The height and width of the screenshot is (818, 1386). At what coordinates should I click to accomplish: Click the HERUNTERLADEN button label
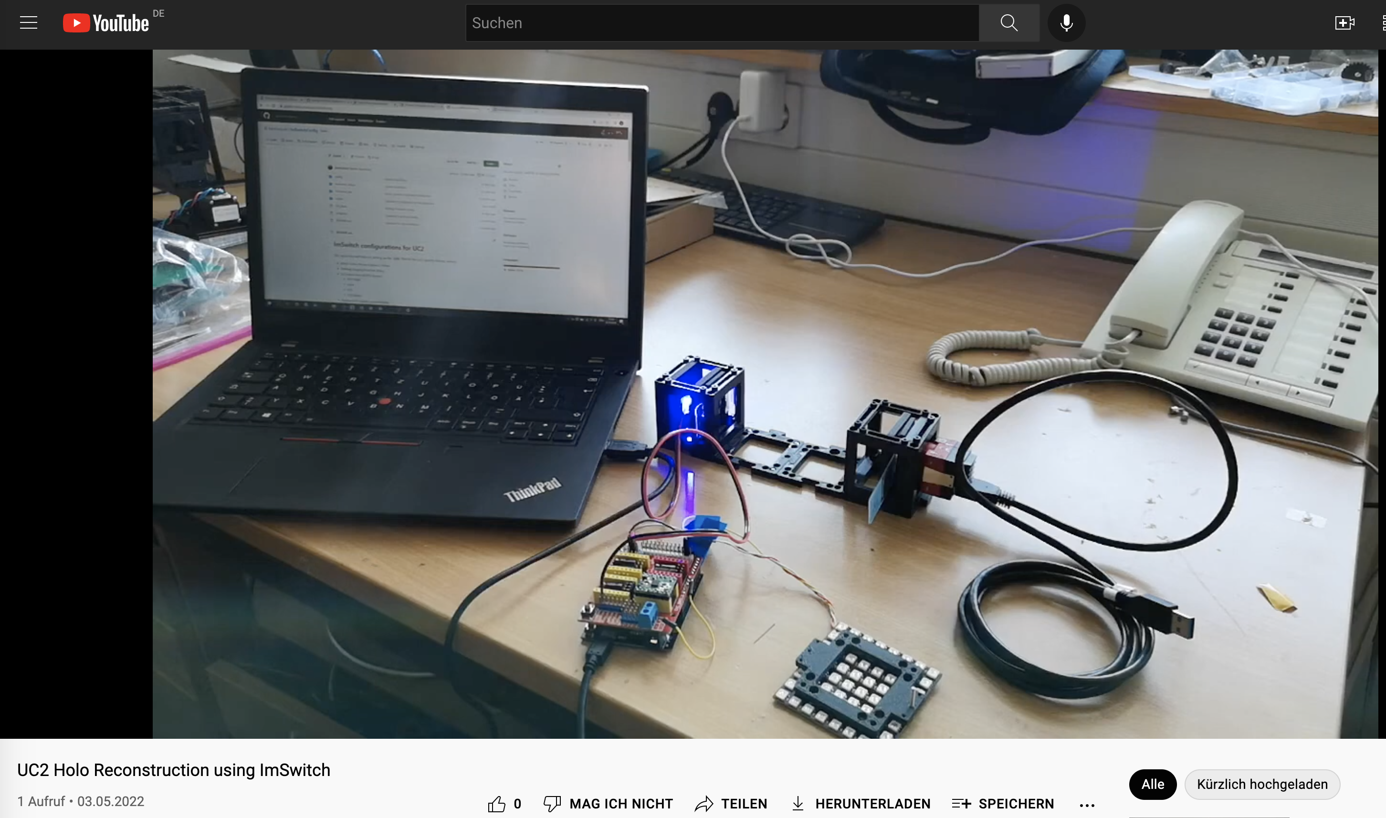click(x=872, y=804)
